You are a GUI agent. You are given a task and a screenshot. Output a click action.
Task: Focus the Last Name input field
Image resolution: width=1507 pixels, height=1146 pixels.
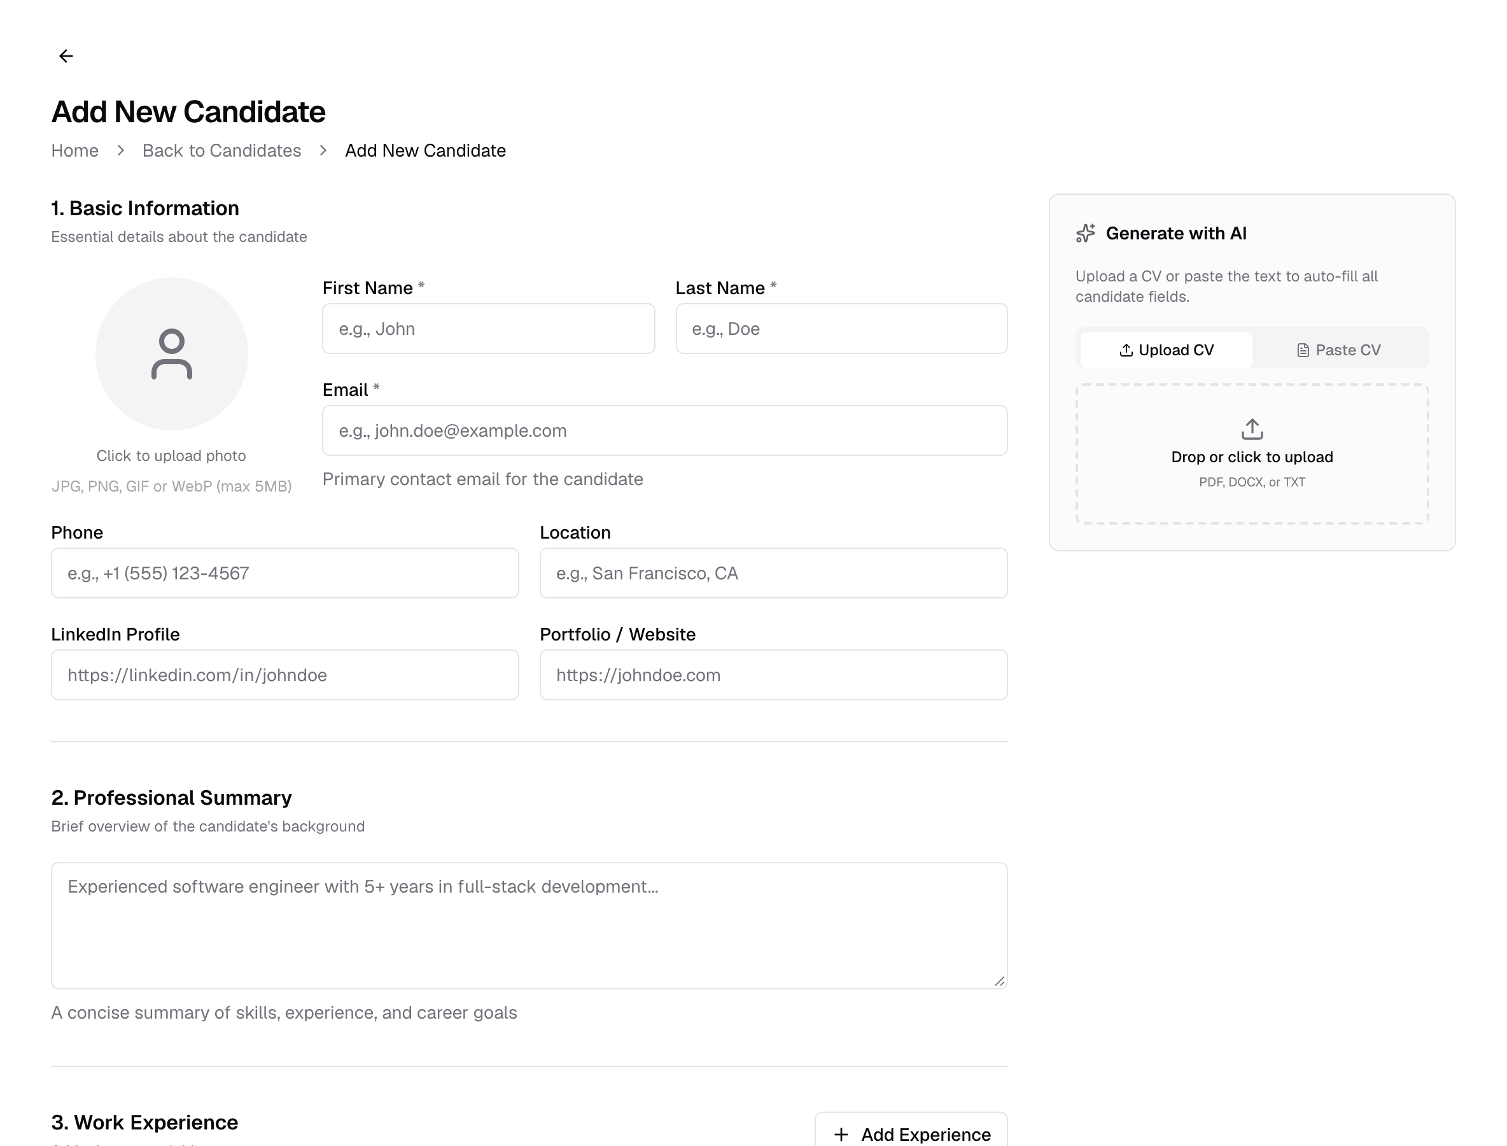click(841, 329)
